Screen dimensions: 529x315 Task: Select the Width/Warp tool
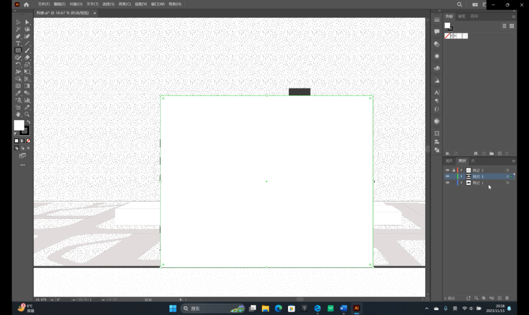pos(18,72)
